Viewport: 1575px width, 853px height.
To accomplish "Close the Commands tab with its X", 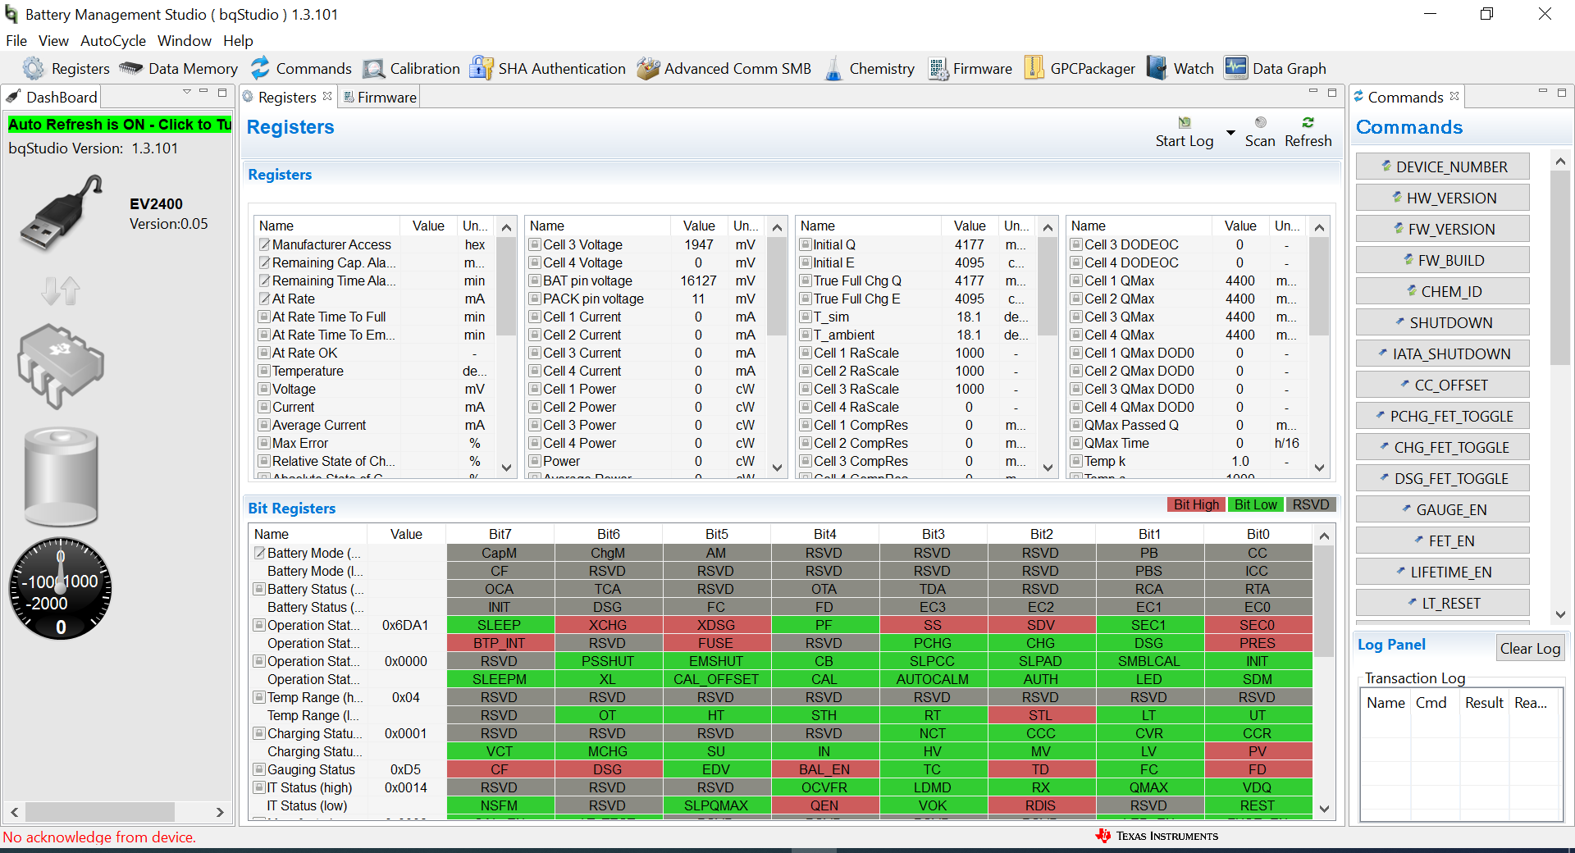I will click(x=1454, y=96).
